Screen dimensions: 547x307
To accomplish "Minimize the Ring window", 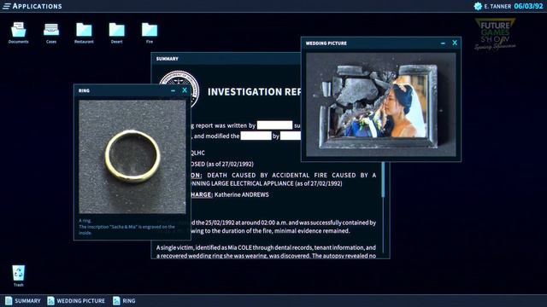I will coord(173,90).
